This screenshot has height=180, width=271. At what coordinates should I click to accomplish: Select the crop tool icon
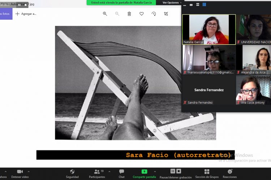[166, 14]
